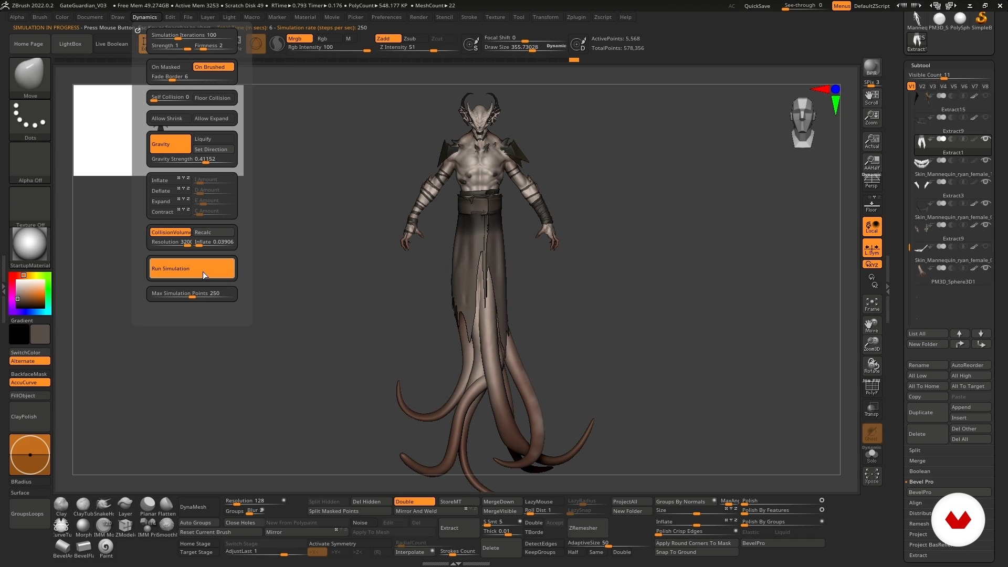Click the Recalc button
Image resolution: width=1008 pixels, height=567 pixels.
pos(213,232)
